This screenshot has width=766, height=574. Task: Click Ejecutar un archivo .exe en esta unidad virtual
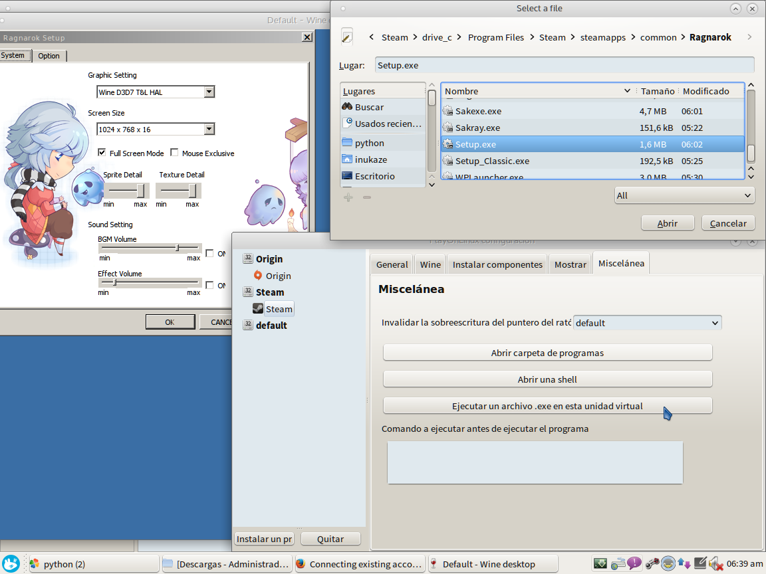point(547,406)
